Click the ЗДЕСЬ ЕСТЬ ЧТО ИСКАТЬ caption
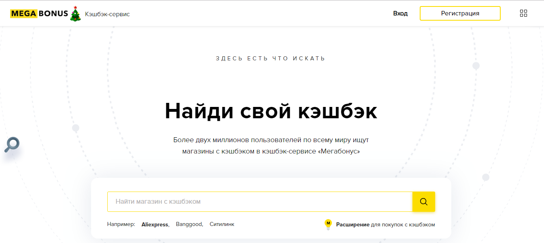The height and width of the screenshot is (243, 544). click(271, 58)
